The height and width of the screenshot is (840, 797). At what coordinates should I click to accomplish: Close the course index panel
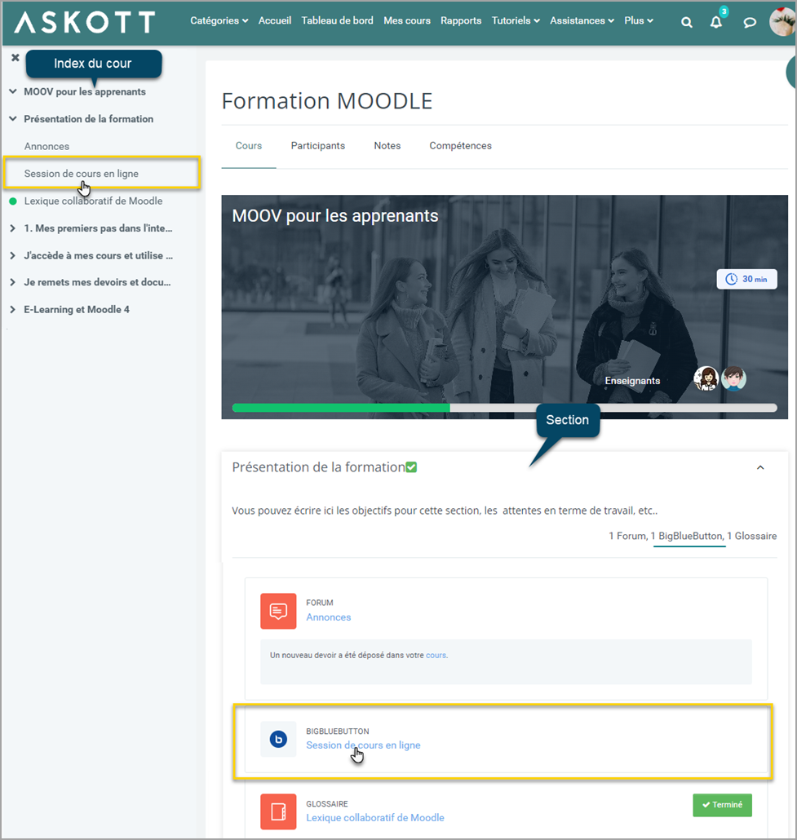tap(15, 57)
